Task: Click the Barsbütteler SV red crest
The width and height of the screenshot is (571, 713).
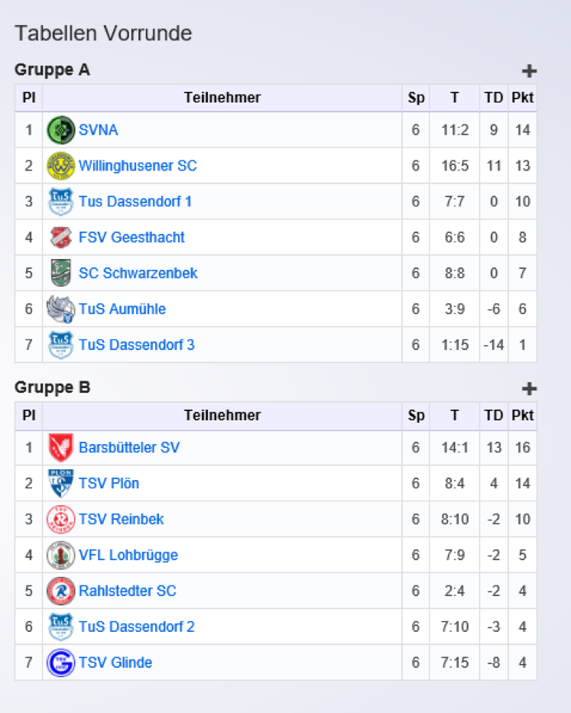Action: pos(60,448)
